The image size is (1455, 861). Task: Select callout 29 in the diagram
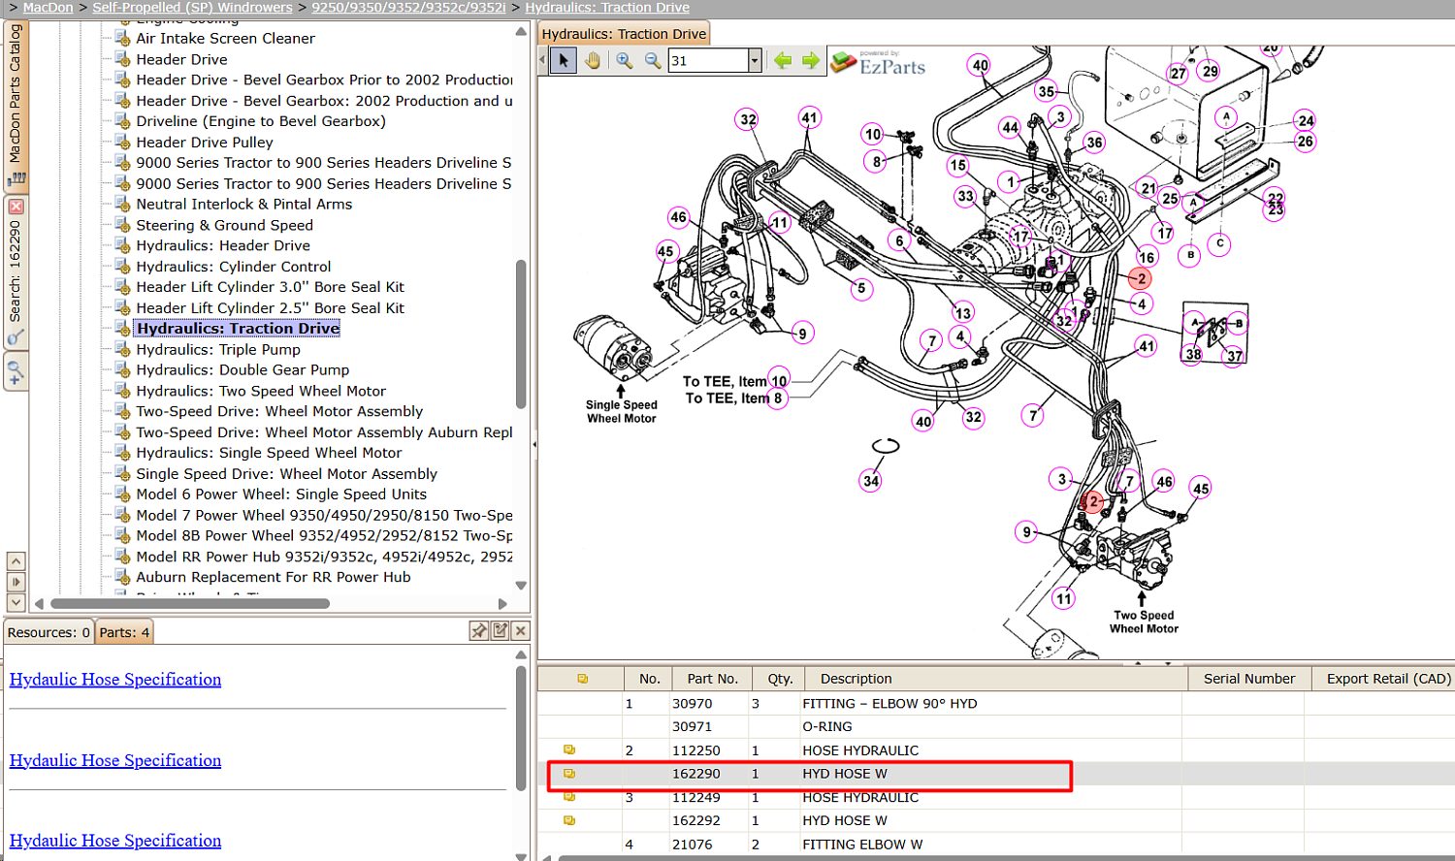(x=1211, y=71)
